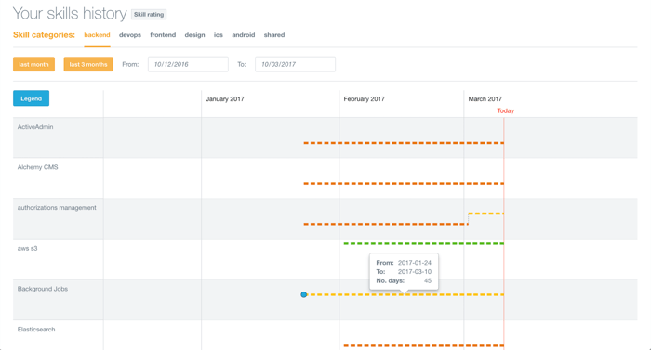651x350 pixels.
Task: Go to the design category tab
Action: coord(194,35)
